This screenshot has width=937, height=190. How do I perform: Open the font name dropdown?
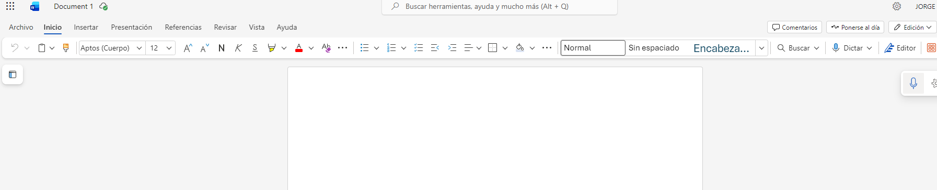coord(140,48)
